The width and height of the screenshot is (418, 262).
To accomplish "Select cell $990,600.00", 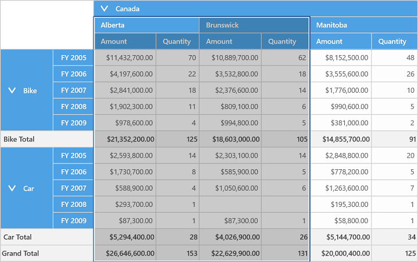I will click(x=340, y=107).
